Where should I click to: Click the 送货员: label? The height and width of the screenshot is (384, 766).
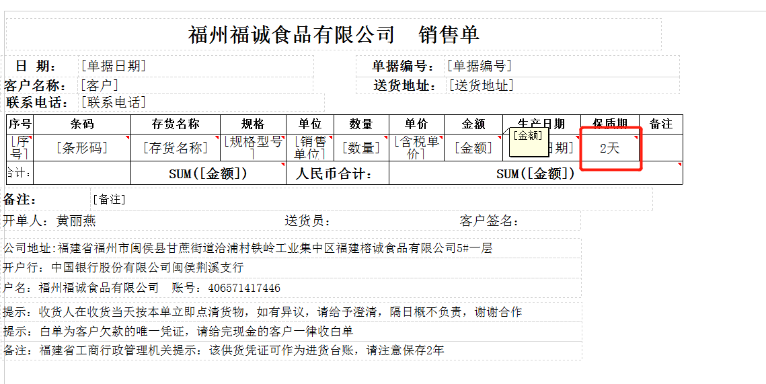click(x=308, y=221)
